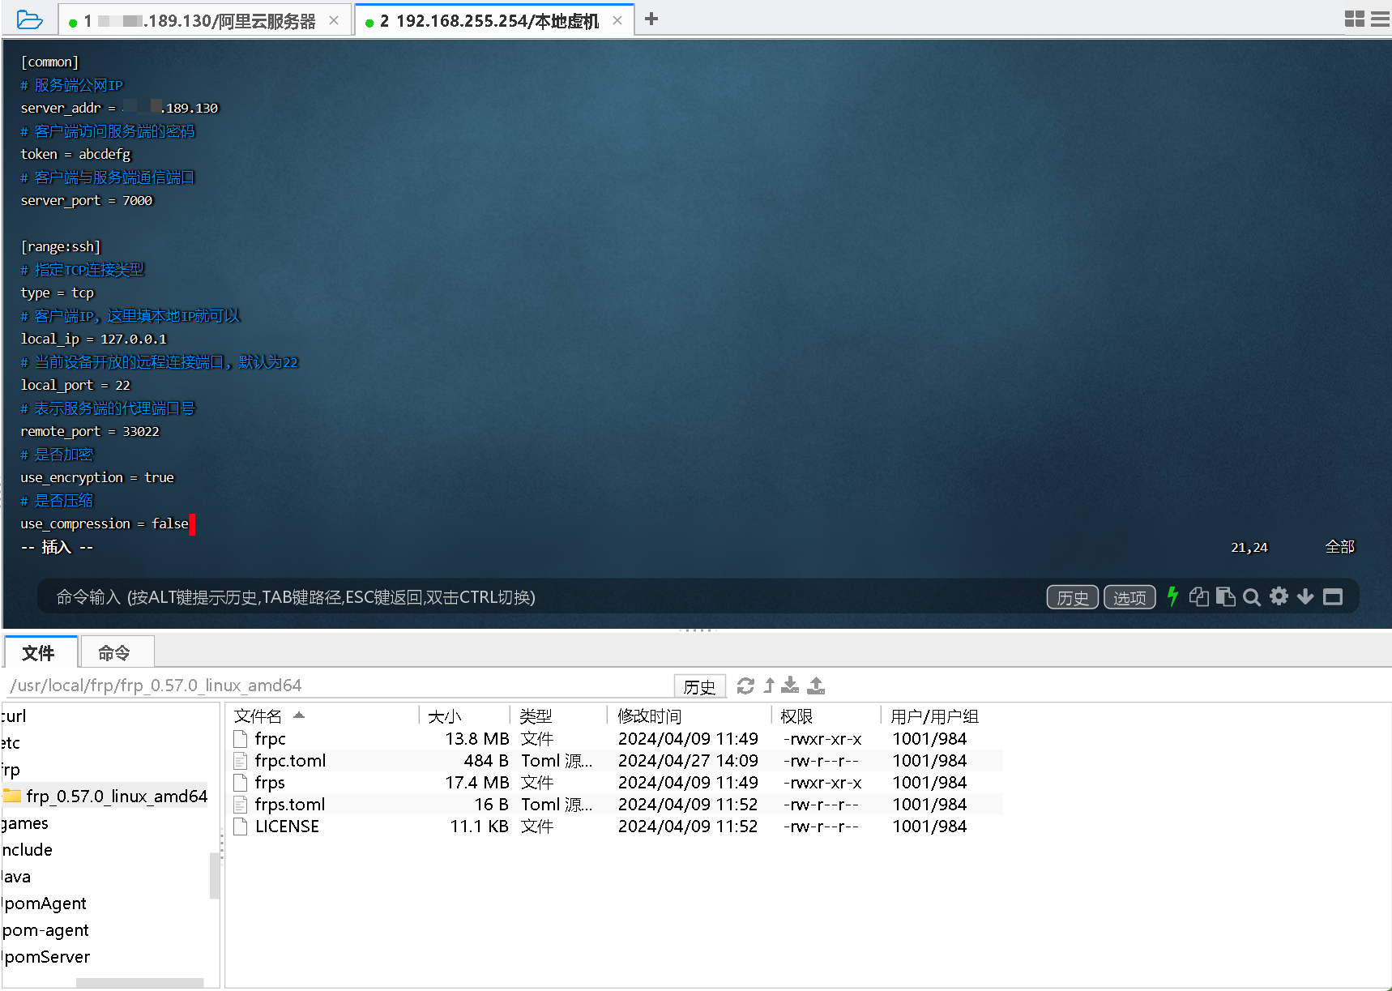1392x991 pixels.
Task: Click the 484 B size of frpc.toml
Action: coord(485,760)
